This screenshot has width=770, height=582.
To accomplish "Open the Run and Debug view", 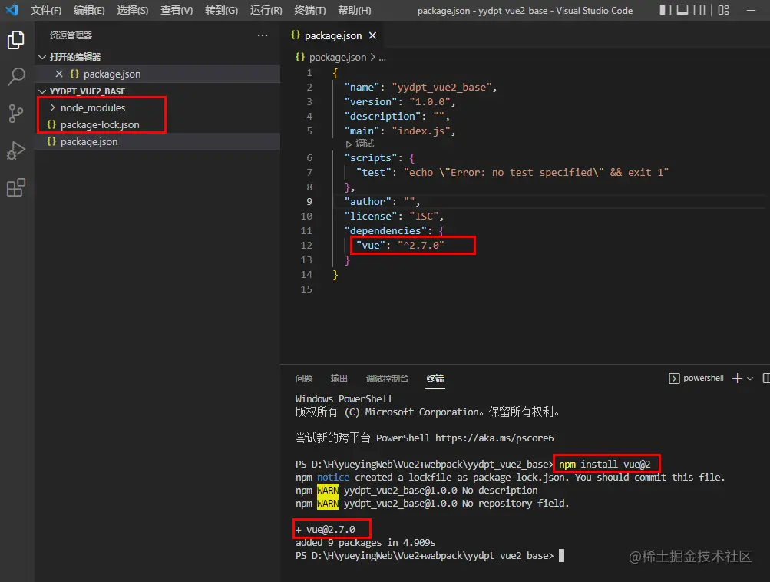I will (15, 150).
